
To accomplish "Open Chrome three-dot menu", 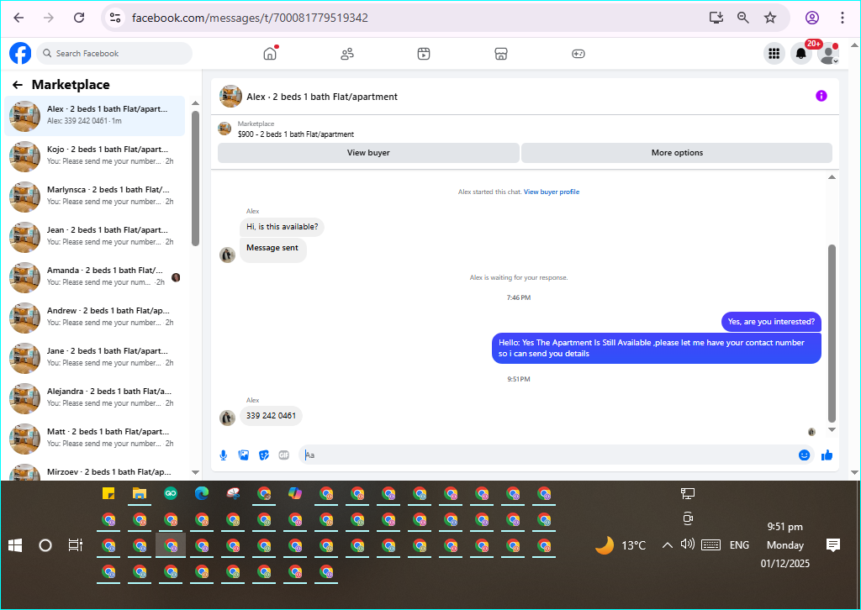I will pyautogui.click(x=843, y=18).
